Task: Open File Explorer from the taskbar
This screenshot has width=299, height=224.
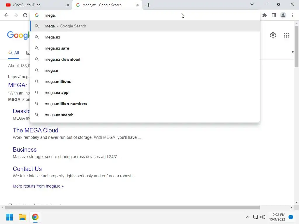Action: pyautogui.click(x=22, y=217)
